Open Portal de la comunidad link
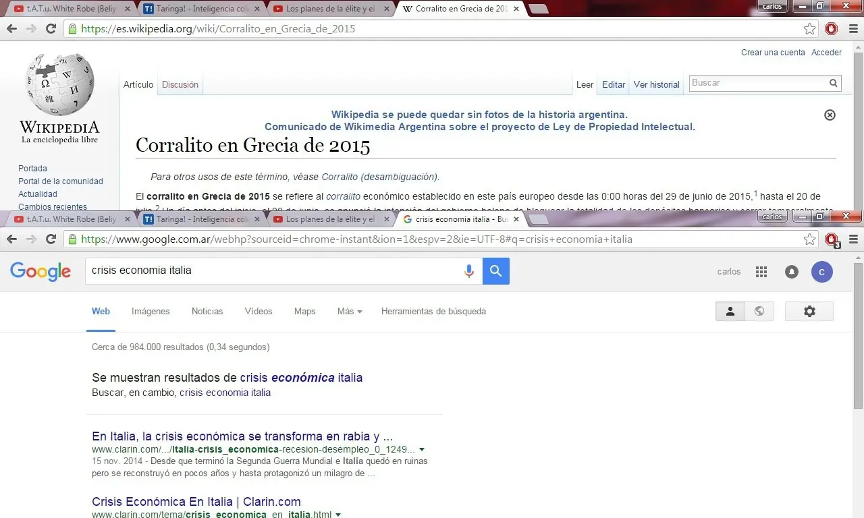 [61, 181]
